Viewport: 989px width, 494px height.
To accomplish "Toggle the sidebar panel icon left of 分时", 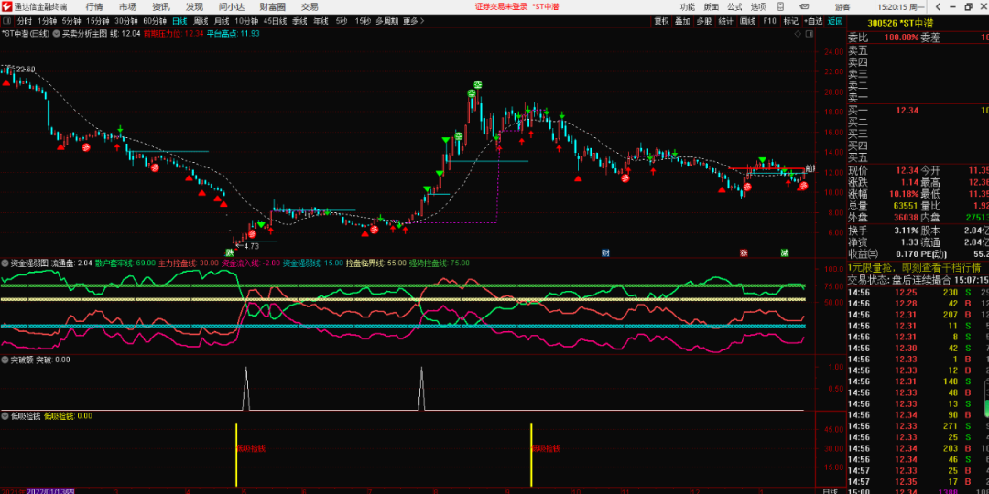I will tap(6, 20).
